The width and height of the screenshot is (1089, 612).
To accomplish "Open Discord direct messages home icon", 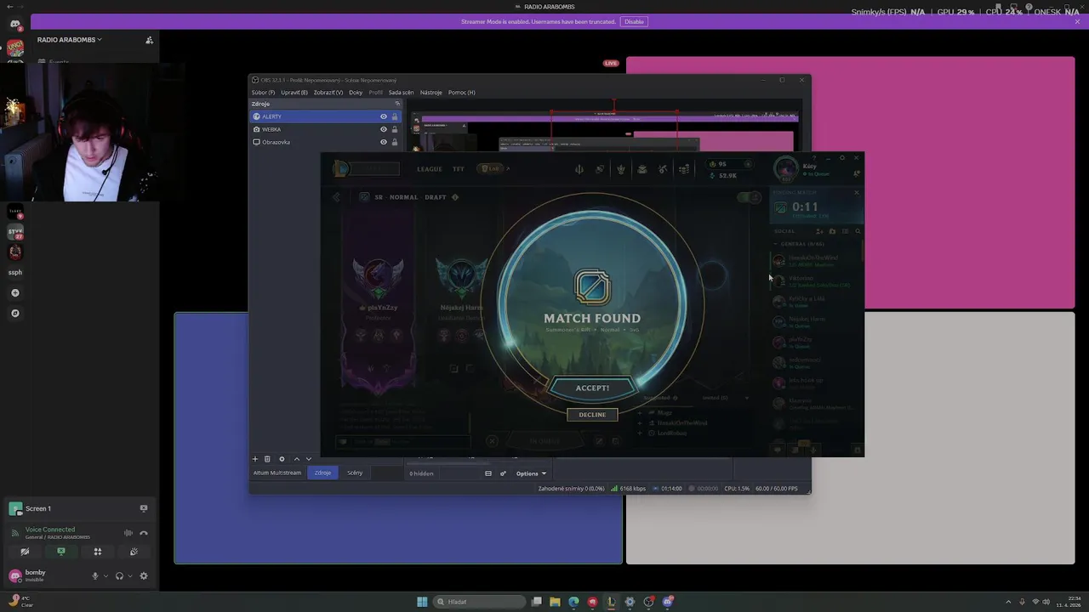I will (x=14, y=24).
